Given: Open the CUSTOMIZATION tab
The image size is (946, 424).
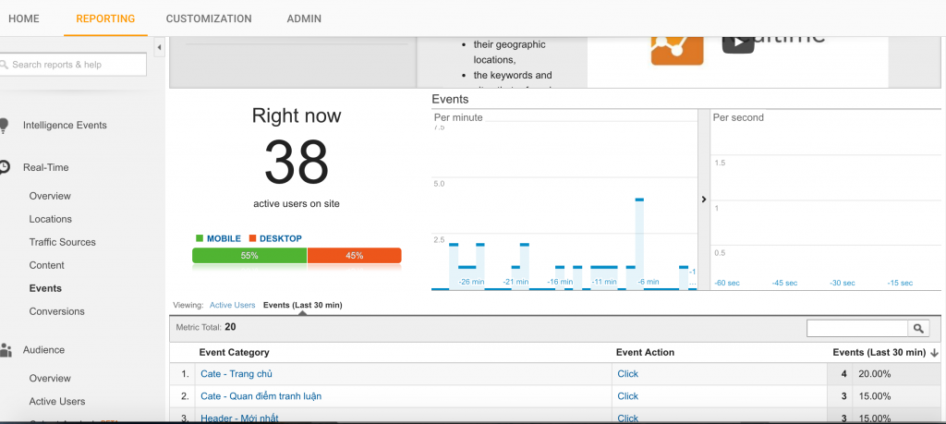Looking at the screenshot, I should coord(209,18).
